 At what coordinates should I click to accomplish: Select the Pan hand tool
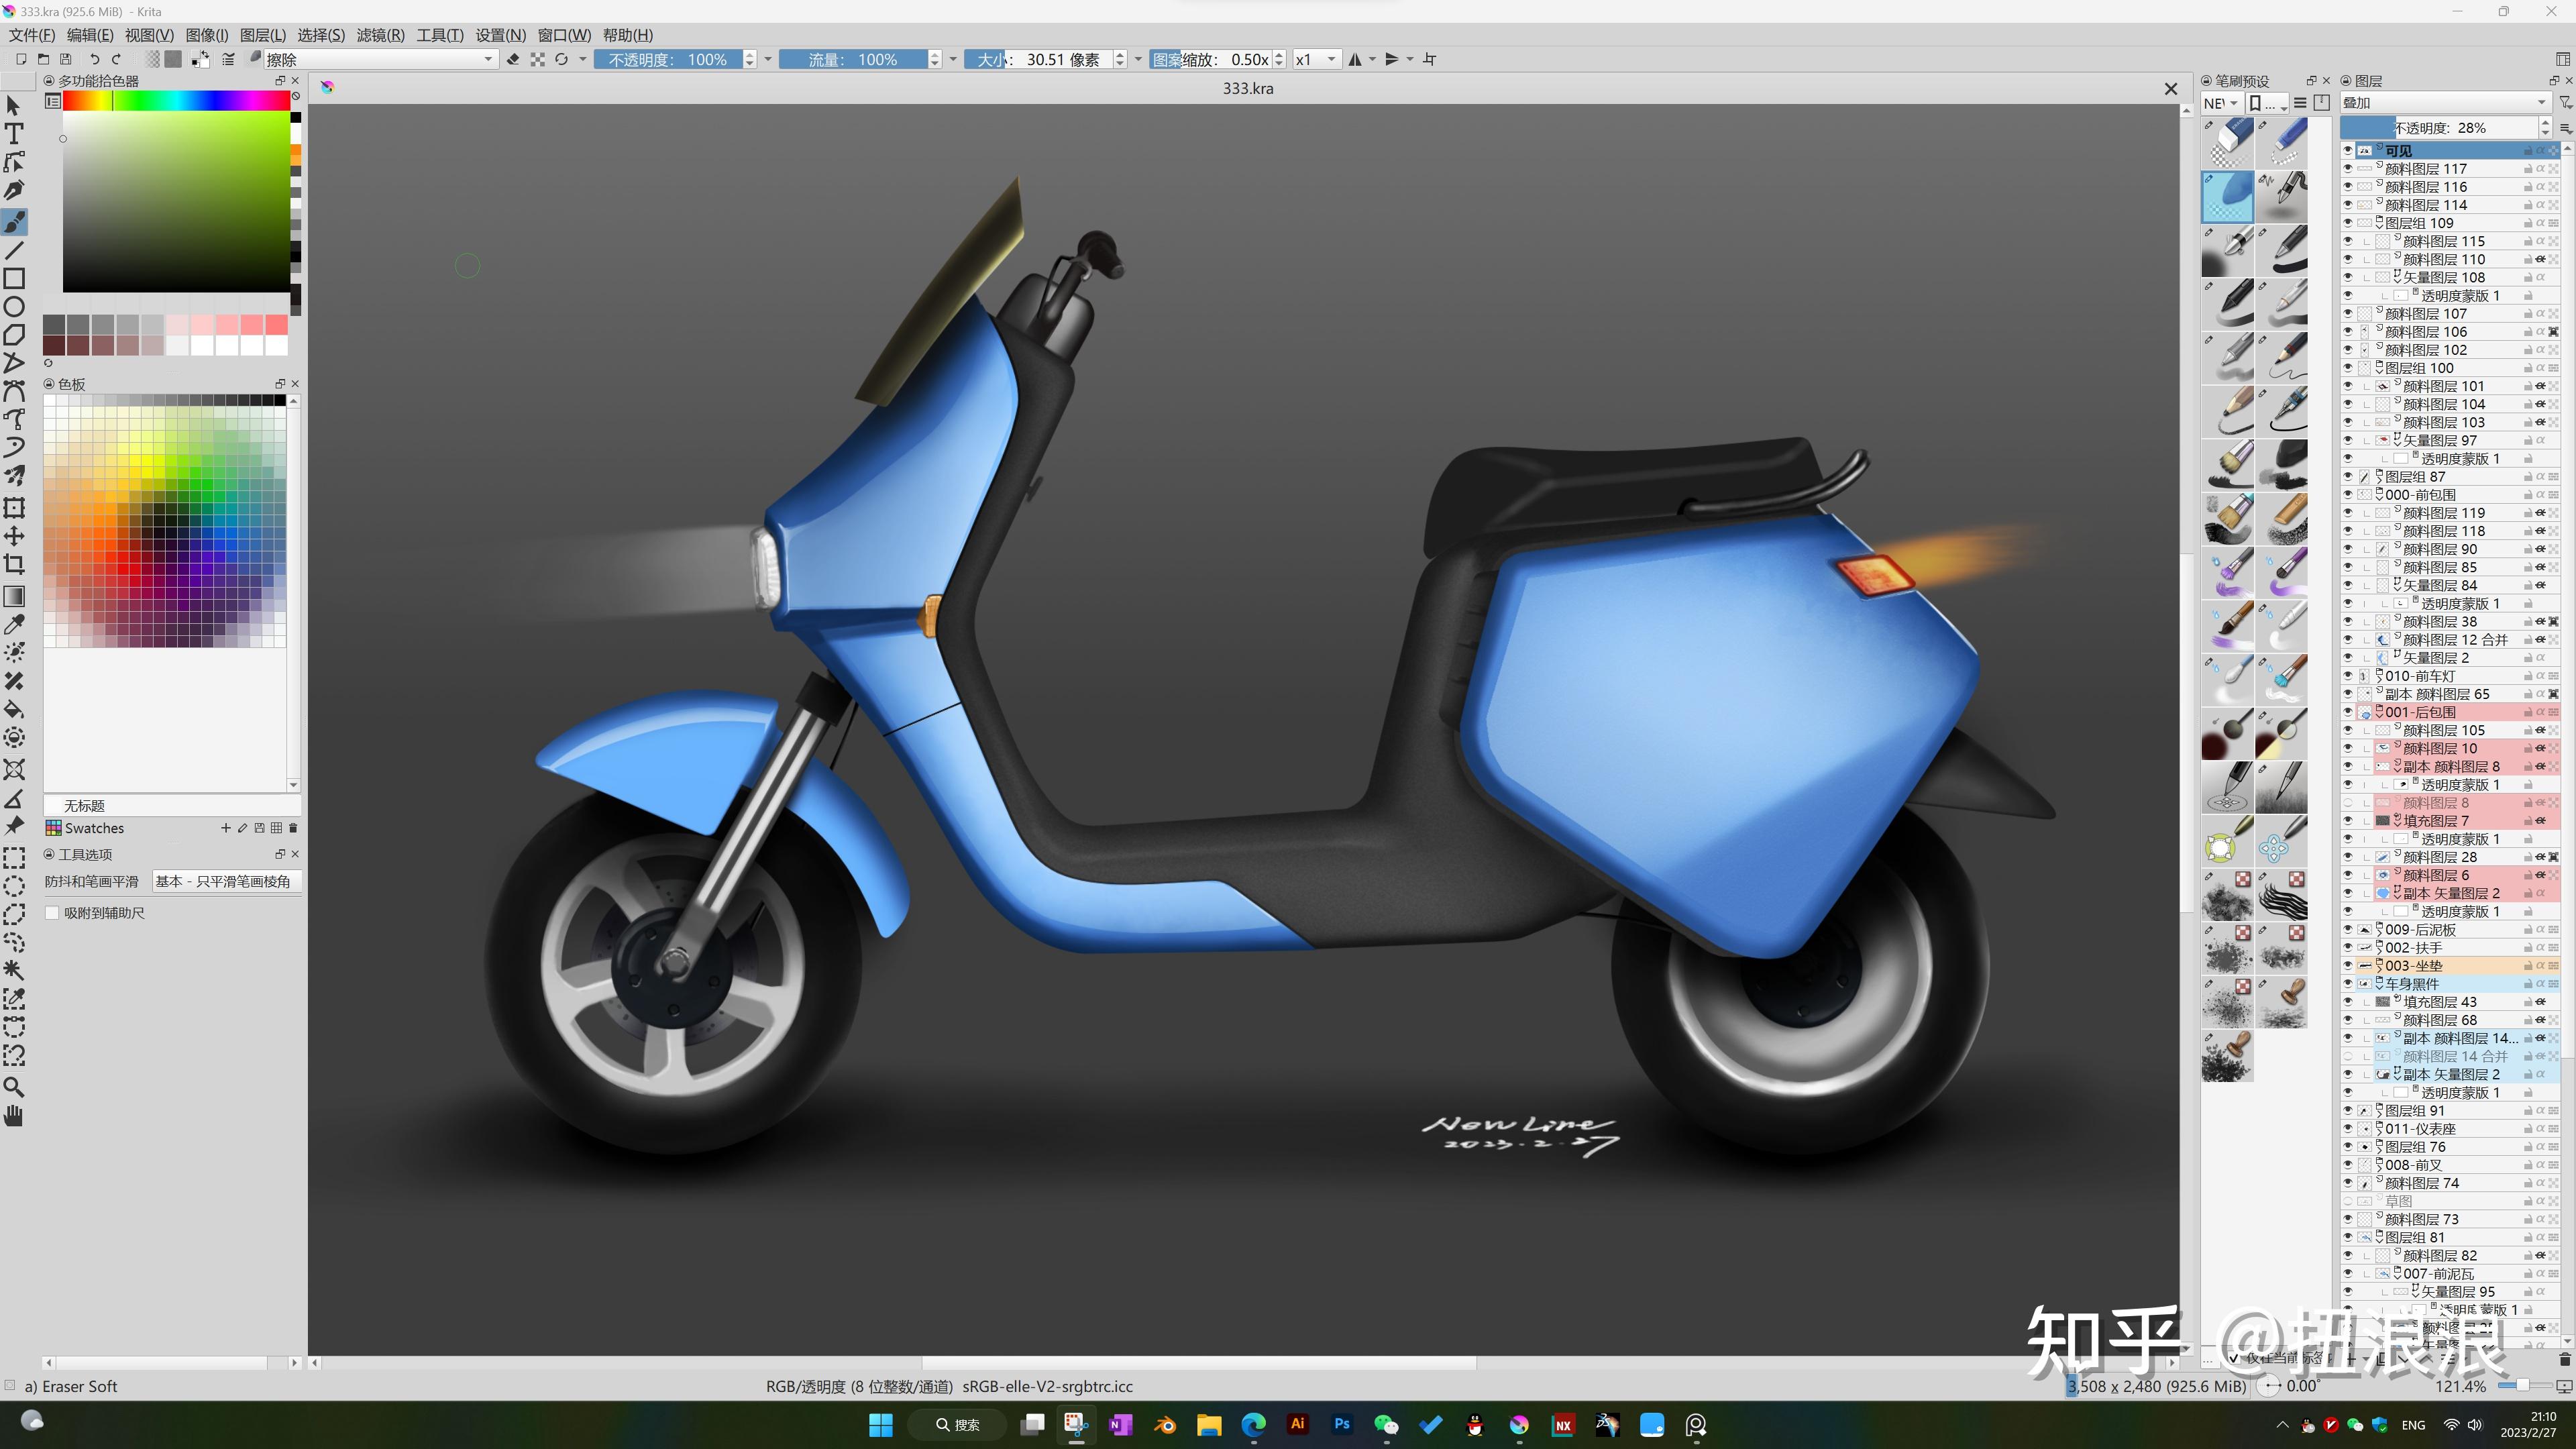[14, 1116]
